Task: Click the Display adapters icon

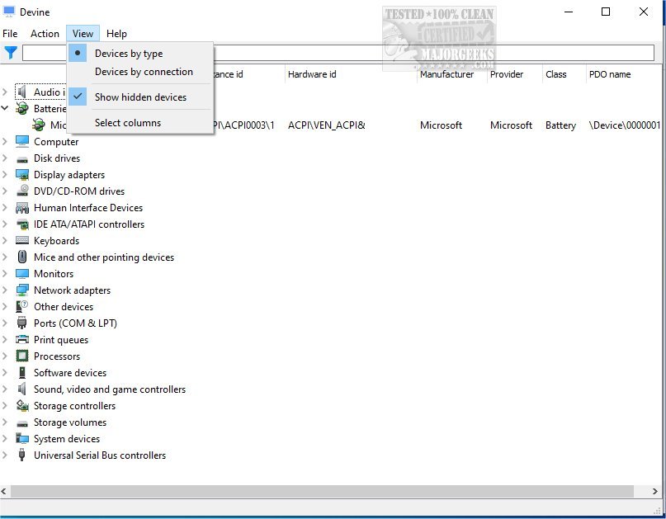Action: [x=22, y=175]
